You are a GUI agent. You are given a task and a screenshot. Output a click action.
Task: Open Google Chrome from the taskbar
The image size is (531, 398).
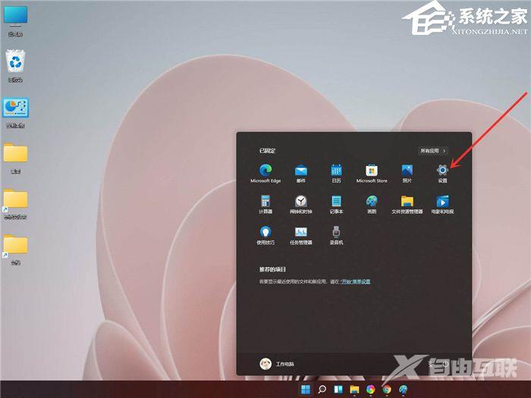387,389
